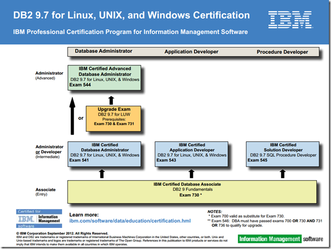Viewport: 331px width, 249px height.
Task: Click the 'Exam 543' text
Action: (166, 161)
